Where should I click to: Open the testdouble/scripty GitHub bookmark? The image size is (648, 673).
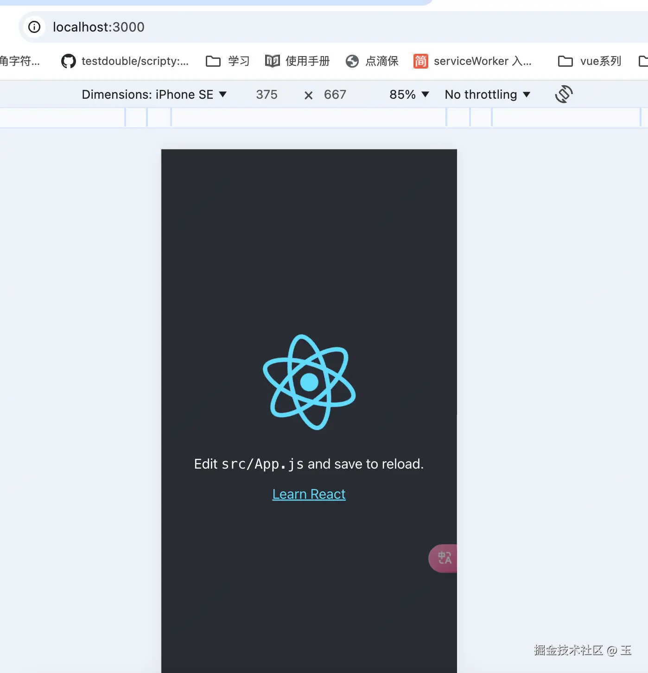pos(125,61)
